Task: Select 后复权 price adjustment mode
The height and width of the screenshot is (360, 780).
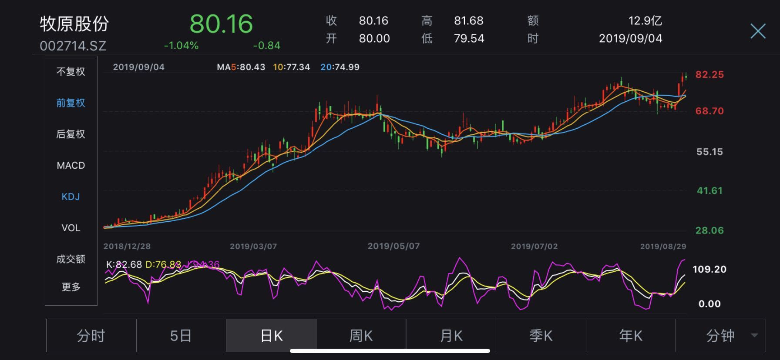Action: pyautogui.click(x=71, y=134)
